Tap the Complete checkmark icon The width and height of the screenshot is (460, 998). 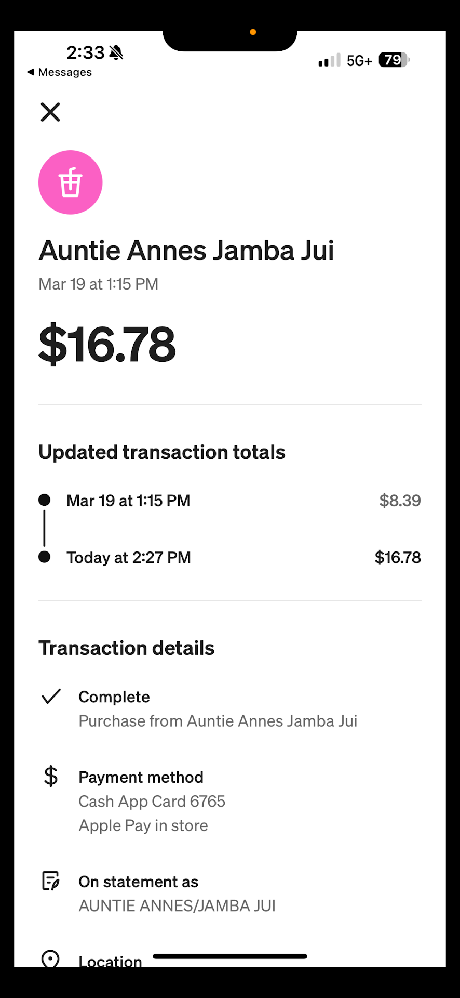pos(51,697)
